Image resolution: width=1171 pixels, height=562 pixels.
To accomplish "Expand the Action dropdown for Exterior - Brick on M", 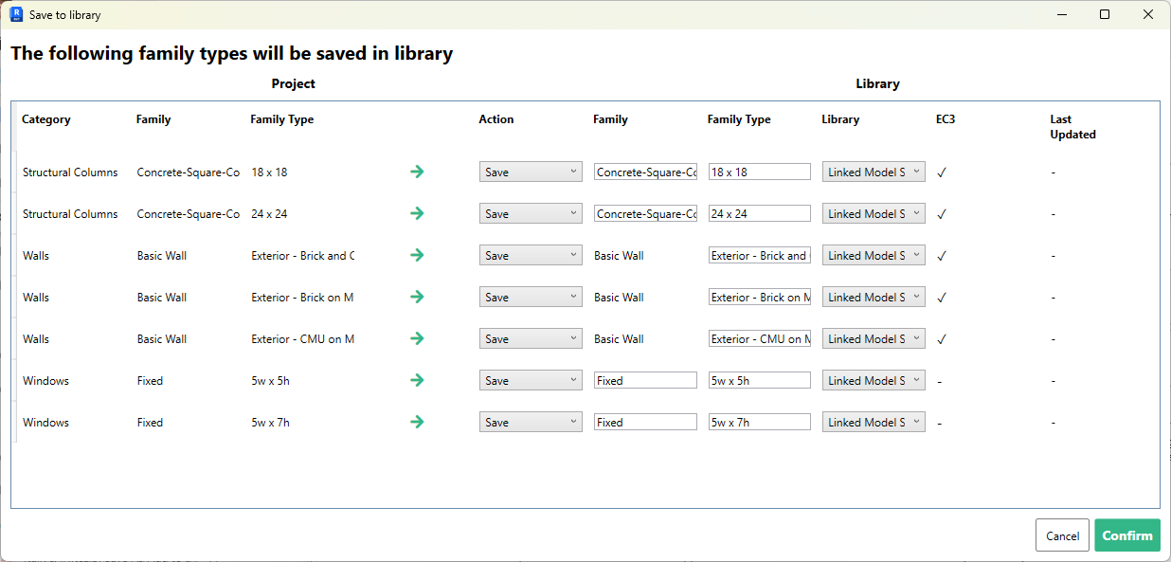I will (x=531, y=297).
